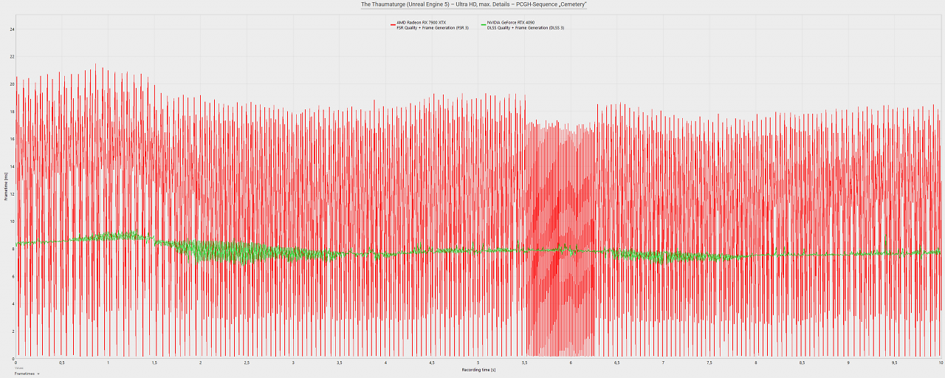Click the small 'Values' label above Frametimes

(20, 368)
